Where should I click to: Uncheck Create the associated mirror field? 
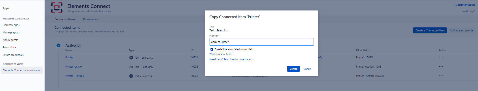click(212, 49)
